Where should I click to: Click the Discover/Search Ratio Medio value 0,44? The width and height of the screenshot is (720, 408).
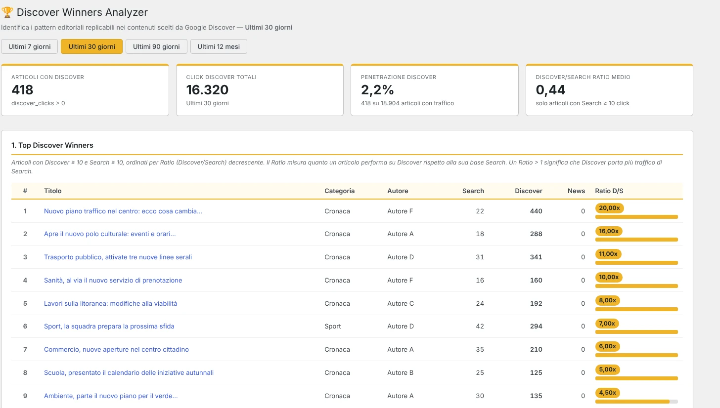tap(550, 90)
